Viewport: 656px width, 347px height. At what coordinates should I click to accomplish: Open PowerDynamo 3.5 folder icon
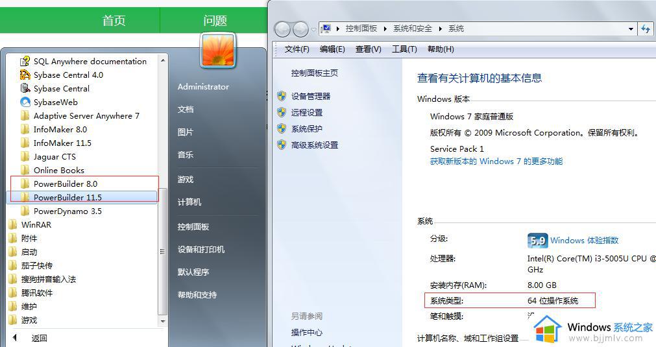pos(25,211)
